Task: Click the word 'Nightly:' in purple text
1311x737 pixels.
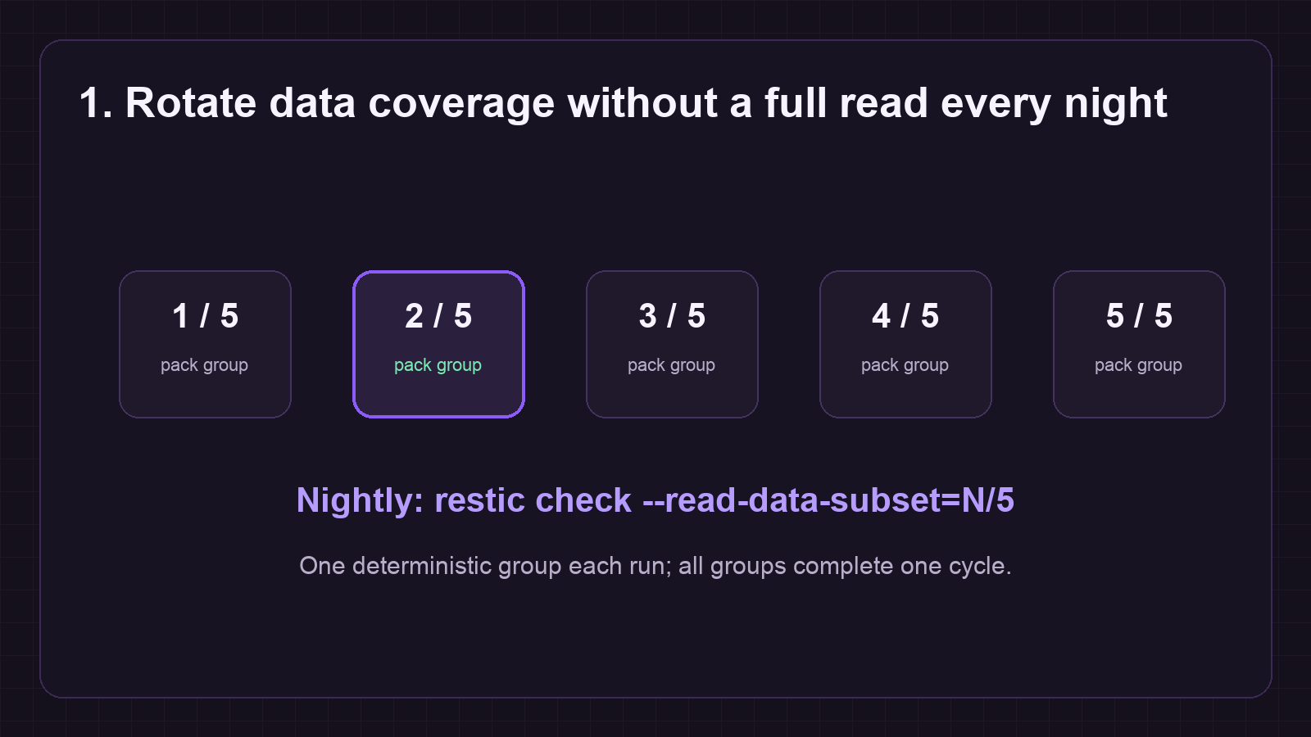Action: (360, 500)
